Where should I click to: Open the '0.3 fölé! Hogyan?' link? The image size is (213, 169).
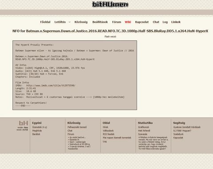tap(182, 130)
